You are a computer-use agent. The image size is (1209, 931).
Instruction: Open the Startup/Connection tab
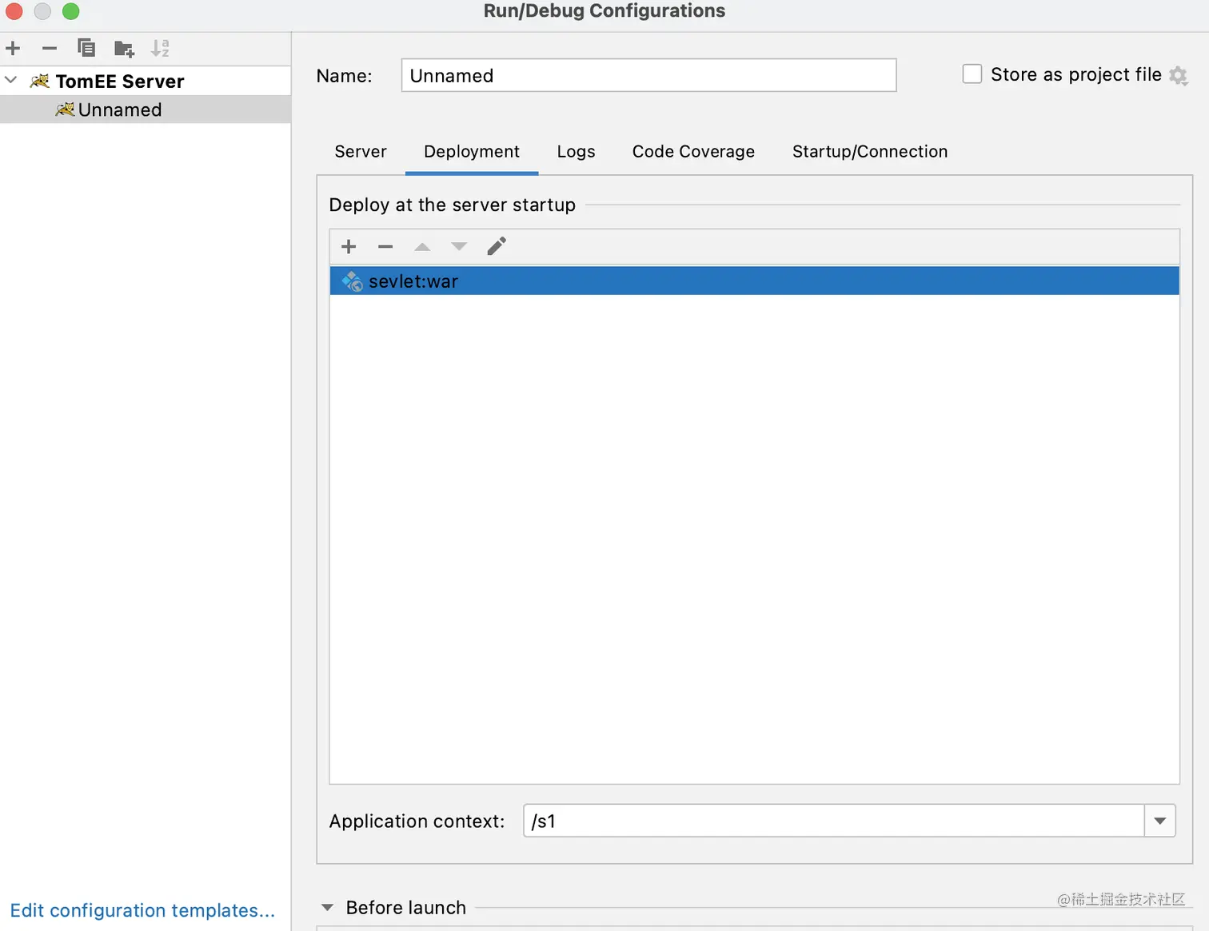coord(870,152)
